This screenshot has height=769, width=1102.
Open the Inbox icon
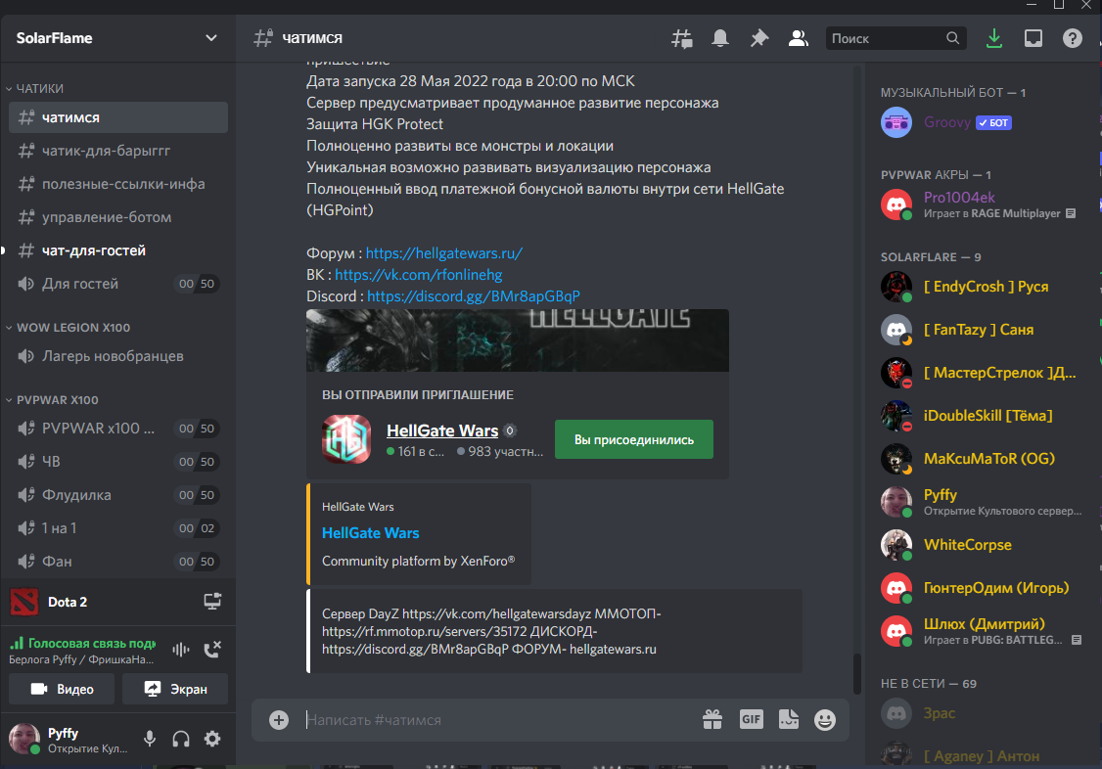1033,38
